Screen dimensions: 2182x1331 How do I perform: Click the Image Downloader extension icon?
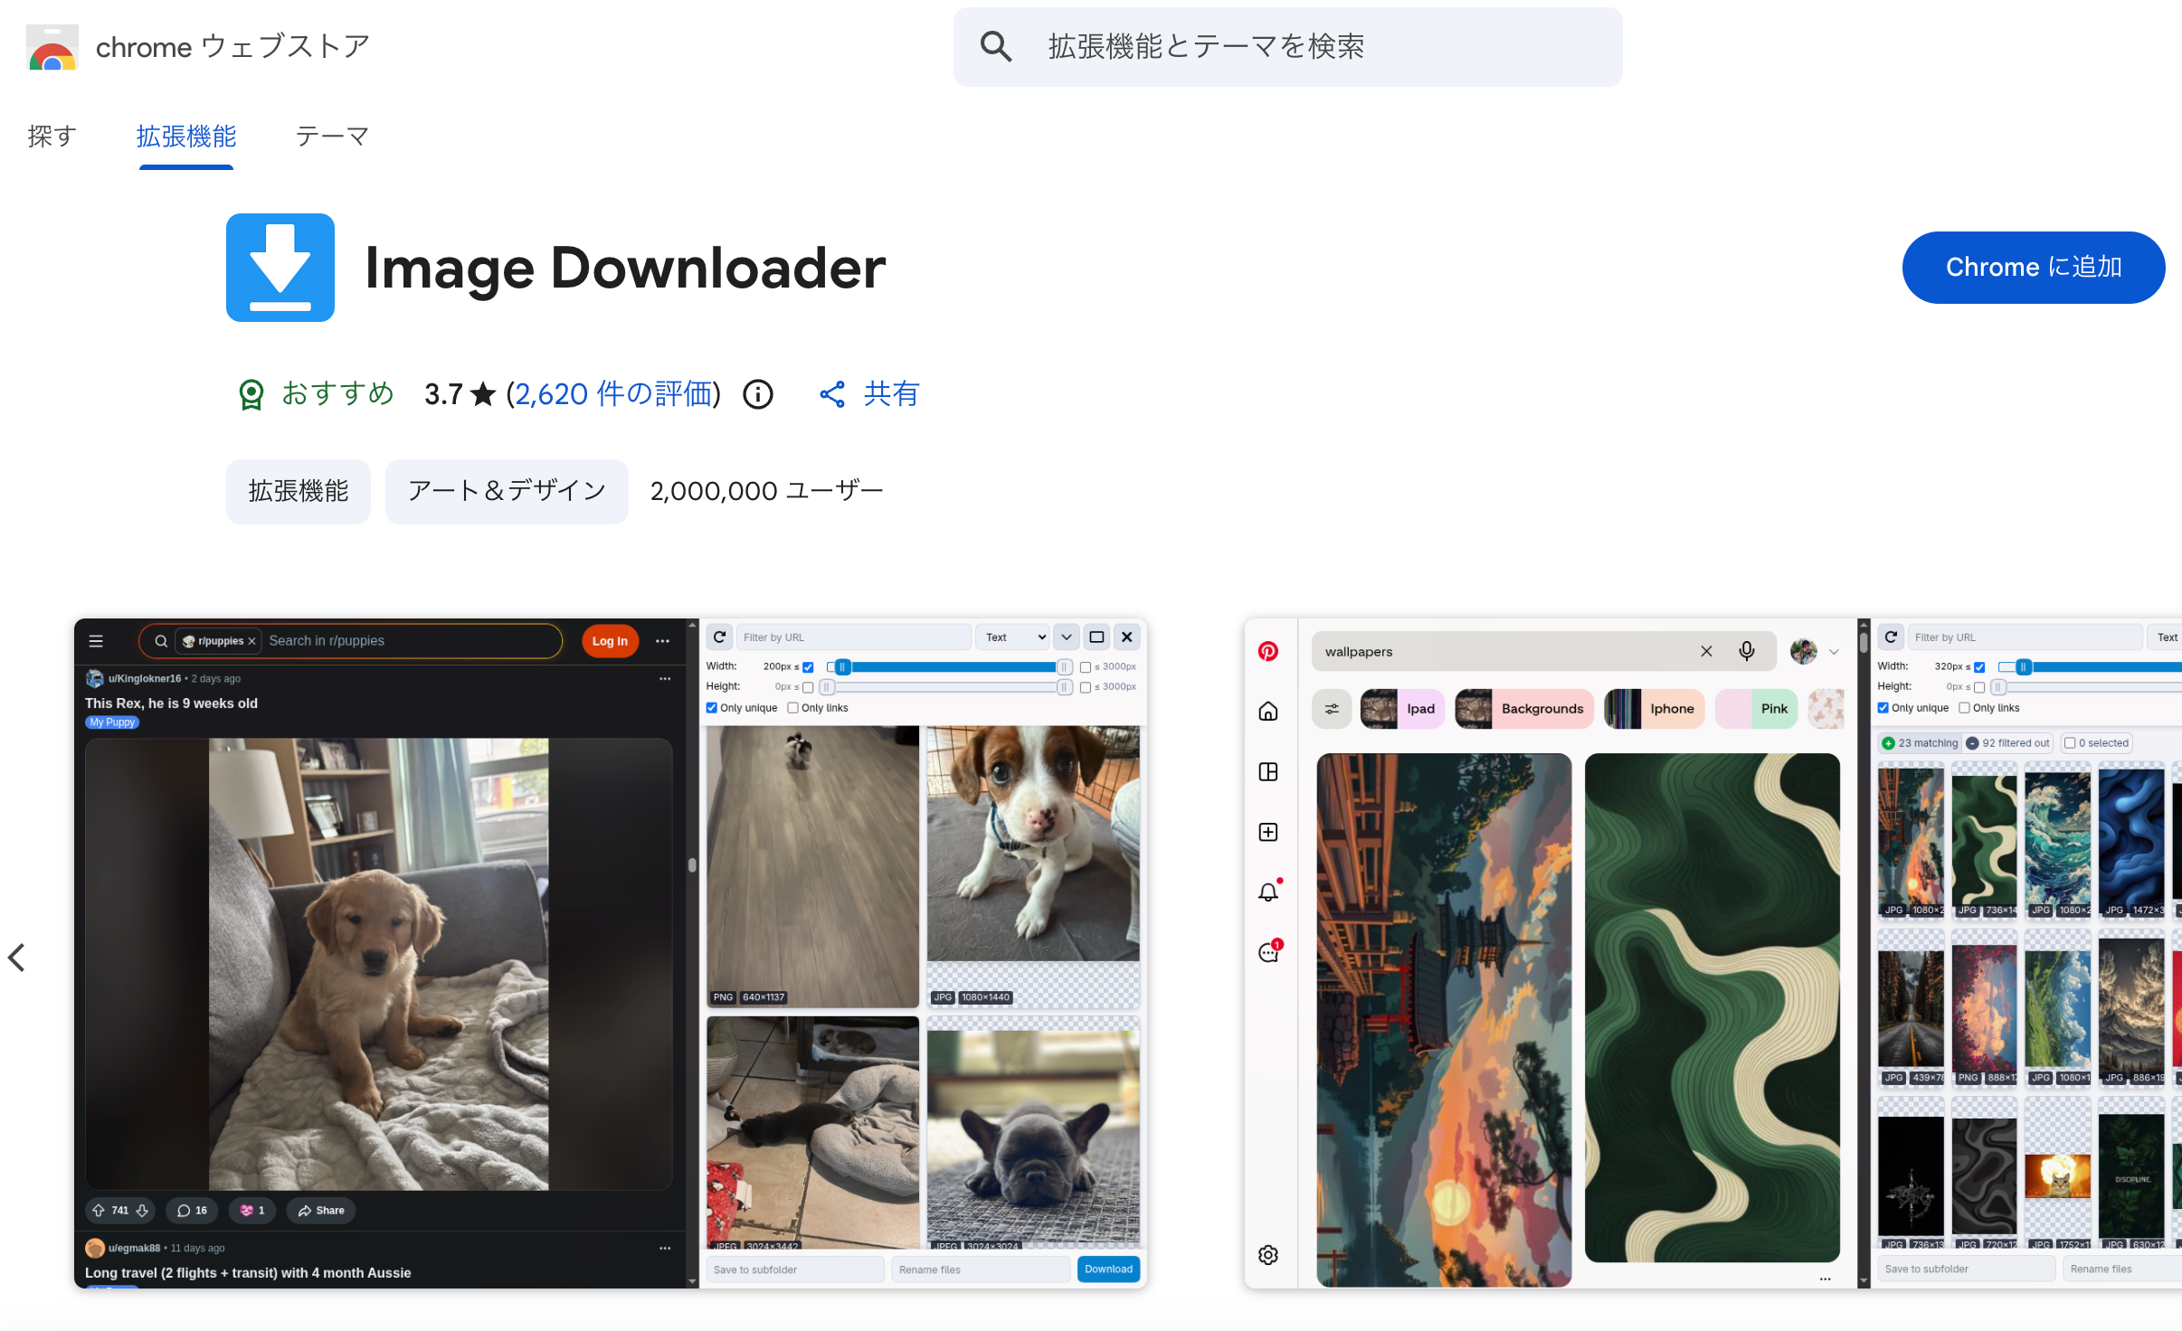point(280,268)
